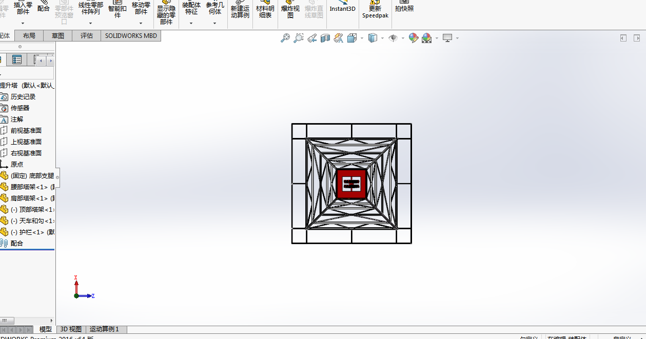Select 上视基准面 in the feature tree
This screenshot has height=339, width=646.
(x=26, y=142)
